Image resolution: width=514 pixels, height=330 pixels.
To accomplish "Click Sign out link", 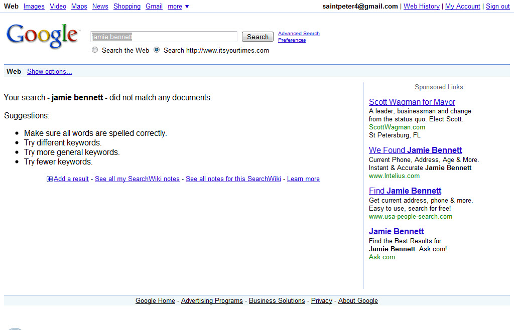I will (x=497, y=6).
